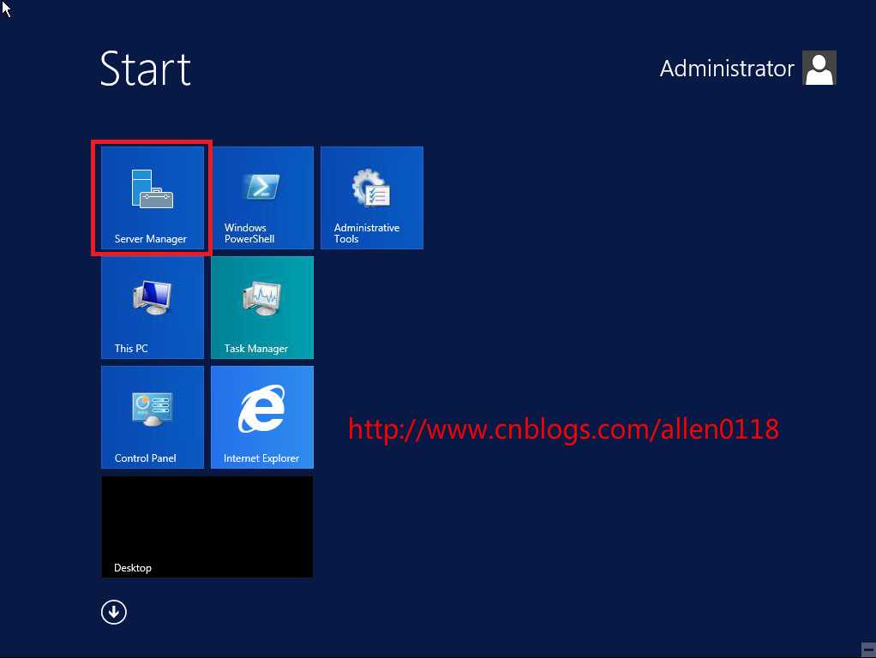Click the zoom-out minus button at bottom corner

[x=868, y=649]
